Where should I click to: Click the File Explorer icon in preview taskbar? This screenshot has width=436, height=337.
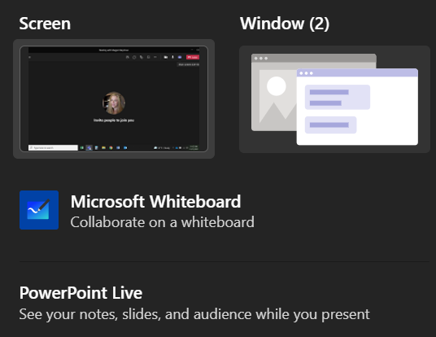click(104, 148)
